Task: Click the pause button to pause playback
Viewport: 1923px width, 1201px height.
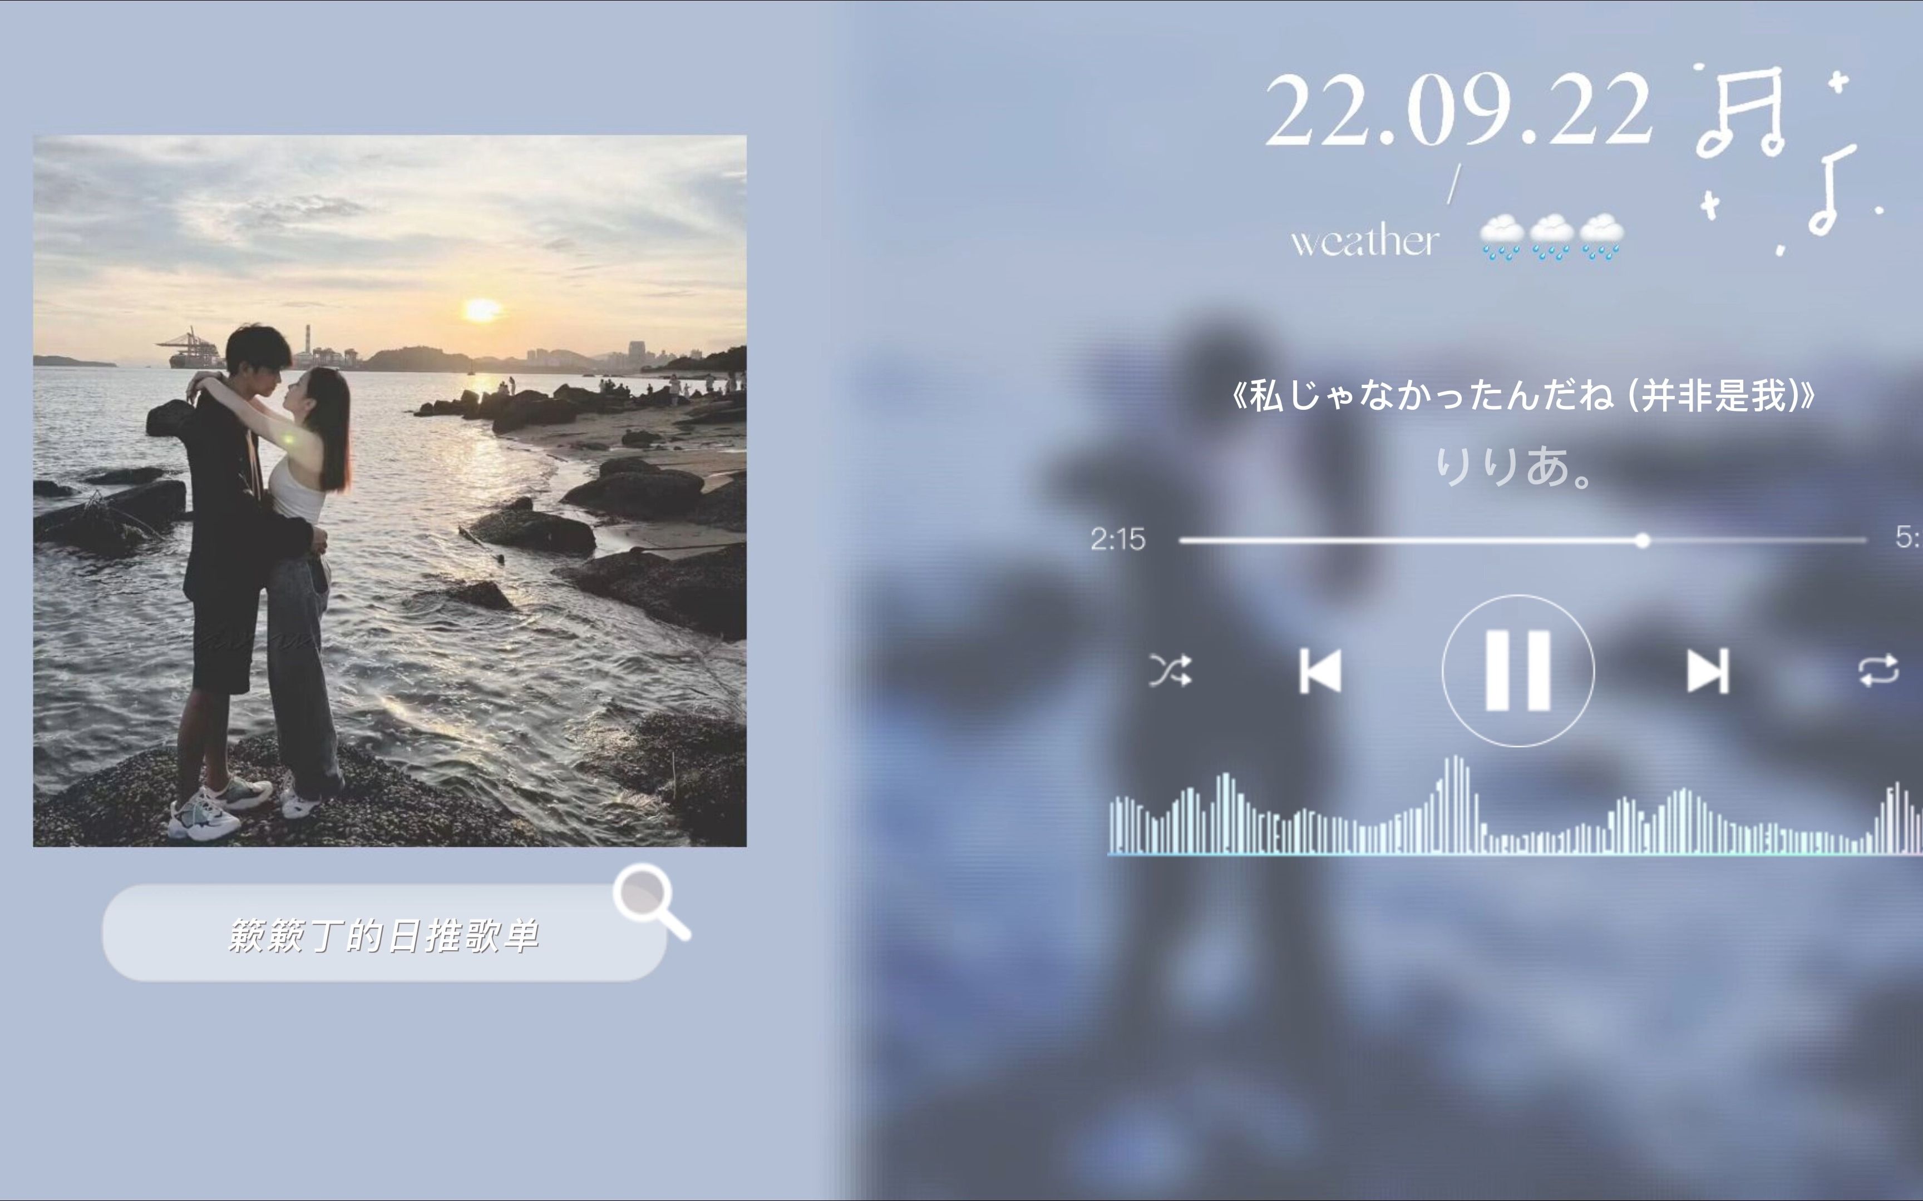Action: point(1516,668)
